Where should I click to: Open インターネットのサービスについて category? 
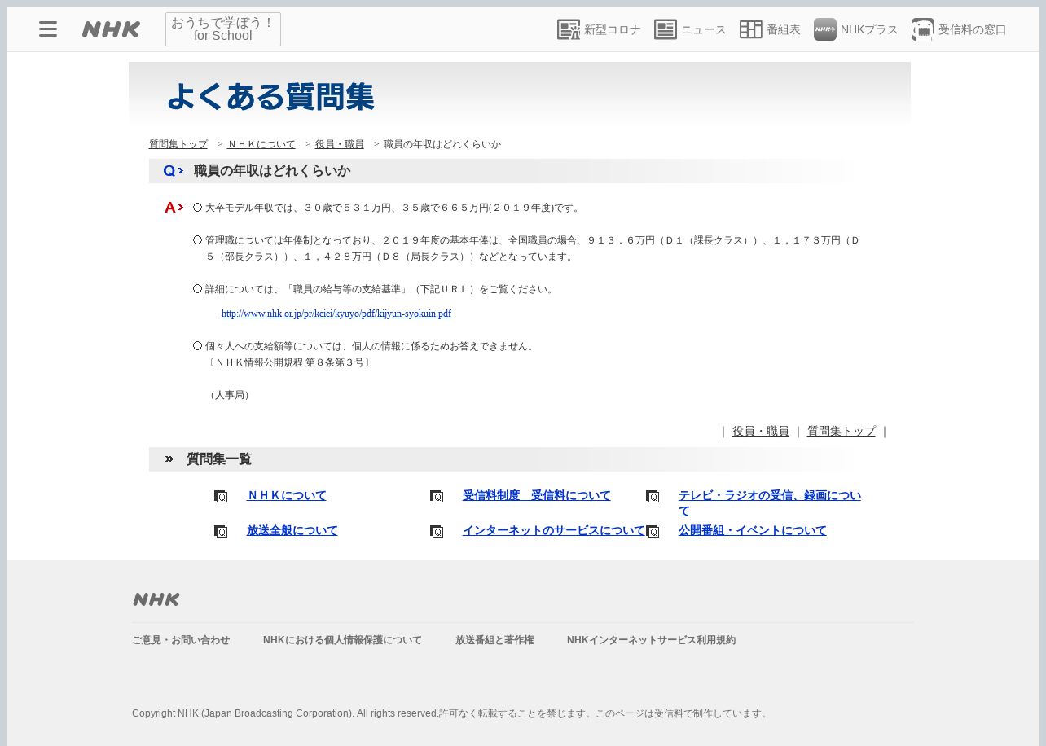[x=554, y=530]
